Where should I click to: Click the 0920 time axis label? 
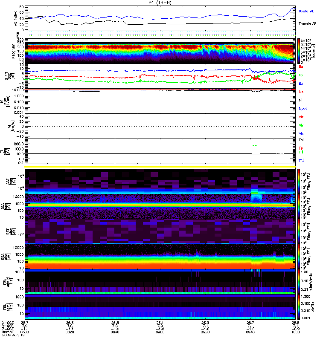point(205,332)
